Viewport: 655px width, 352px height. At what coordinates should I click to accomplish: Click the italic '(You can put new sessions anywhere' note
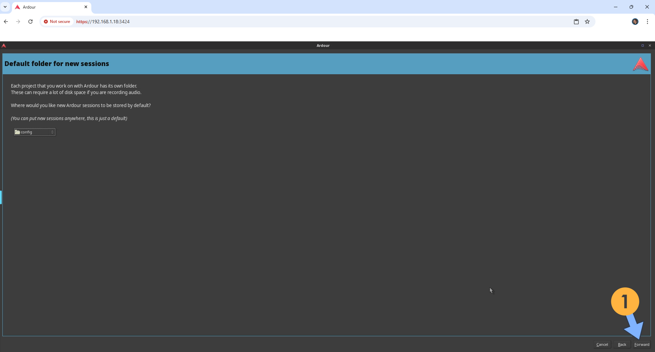69,118
